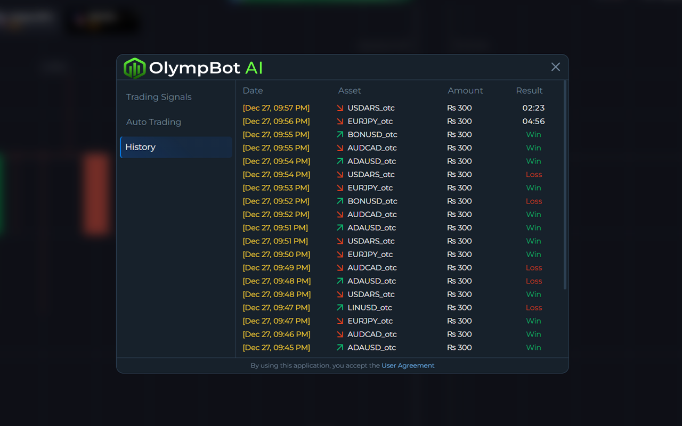Screen dimensions: 682x426
Task: Click the Date column header
Action: [253, 91]
